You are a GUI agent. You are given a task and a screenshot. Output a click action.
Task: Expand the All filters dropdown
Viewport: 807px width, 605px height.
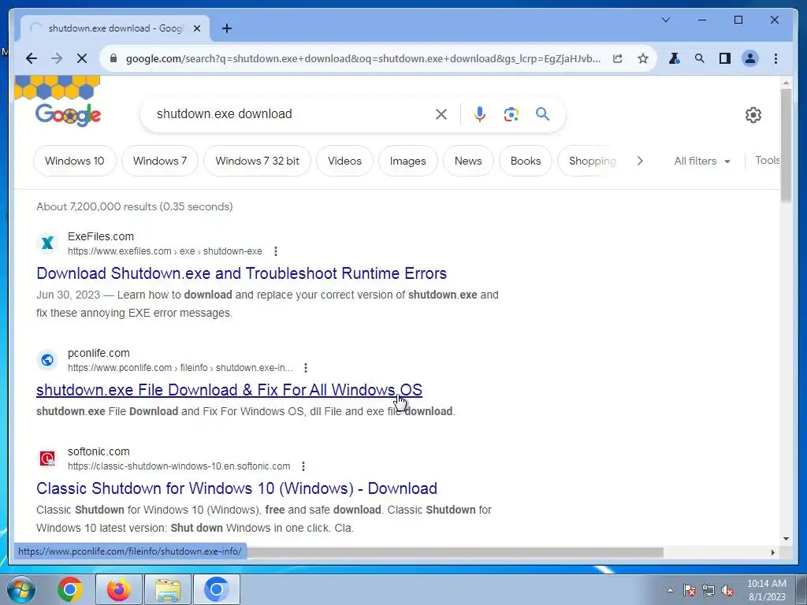(702, 161)
